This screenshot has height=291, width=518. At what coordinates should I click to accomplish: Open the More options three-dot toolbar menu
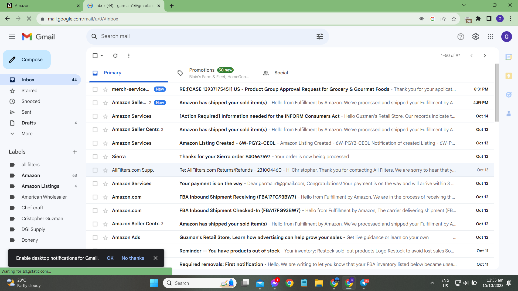pos(129,56)
